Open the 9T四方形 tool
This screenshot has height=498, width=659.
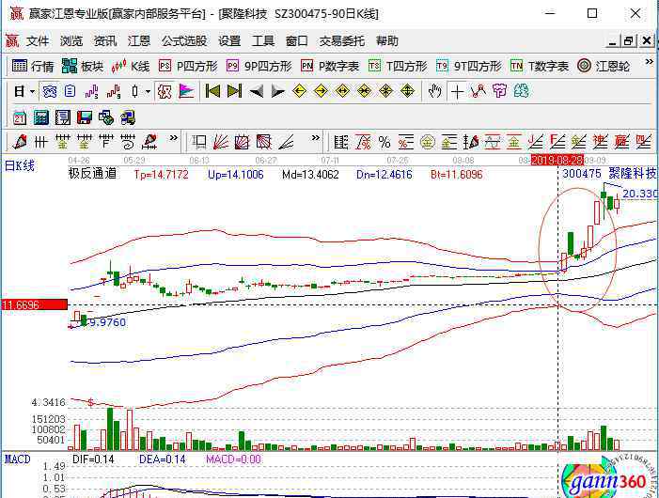(468, 67)
